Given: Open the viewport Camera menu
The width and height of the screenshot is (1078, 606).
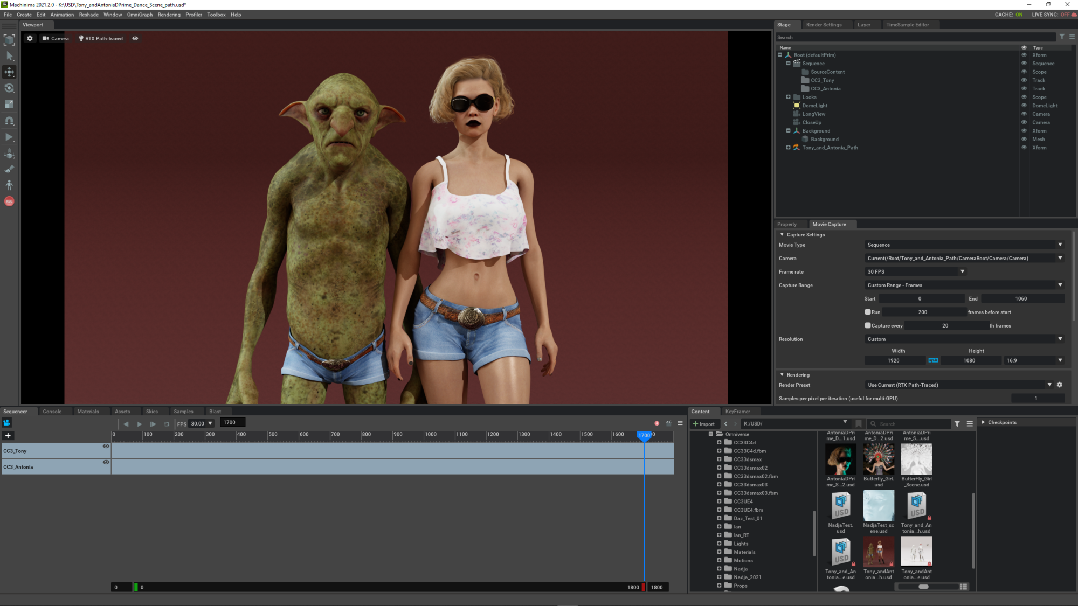Looking at the screenshot, I should (56, 38).
